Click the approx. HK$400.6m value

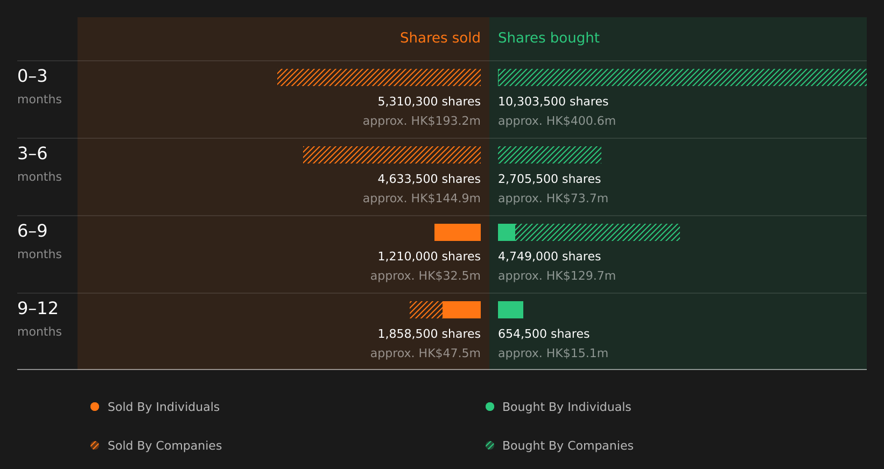(x=557, y=121)
